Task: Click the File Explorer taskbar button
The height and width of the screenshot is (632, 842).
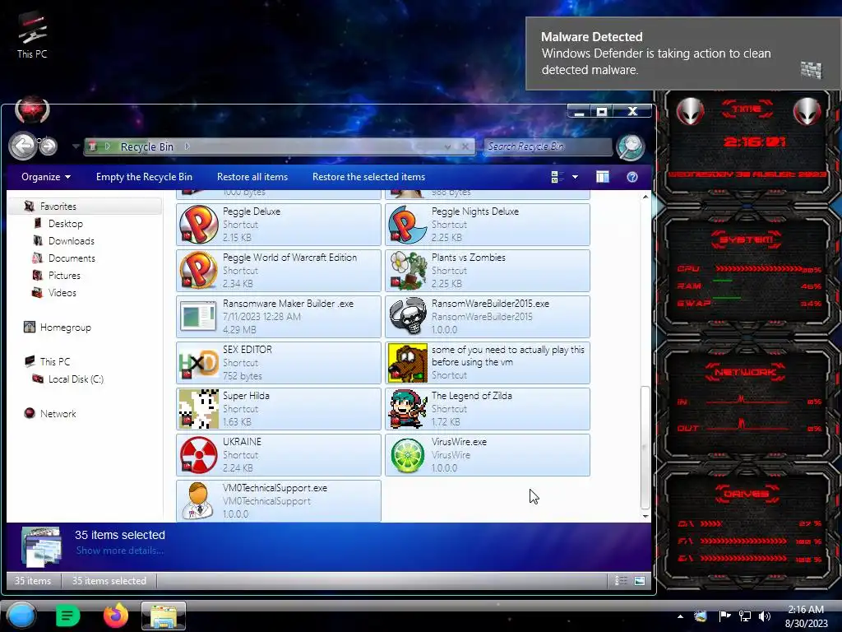Action: tap(164, 616)
